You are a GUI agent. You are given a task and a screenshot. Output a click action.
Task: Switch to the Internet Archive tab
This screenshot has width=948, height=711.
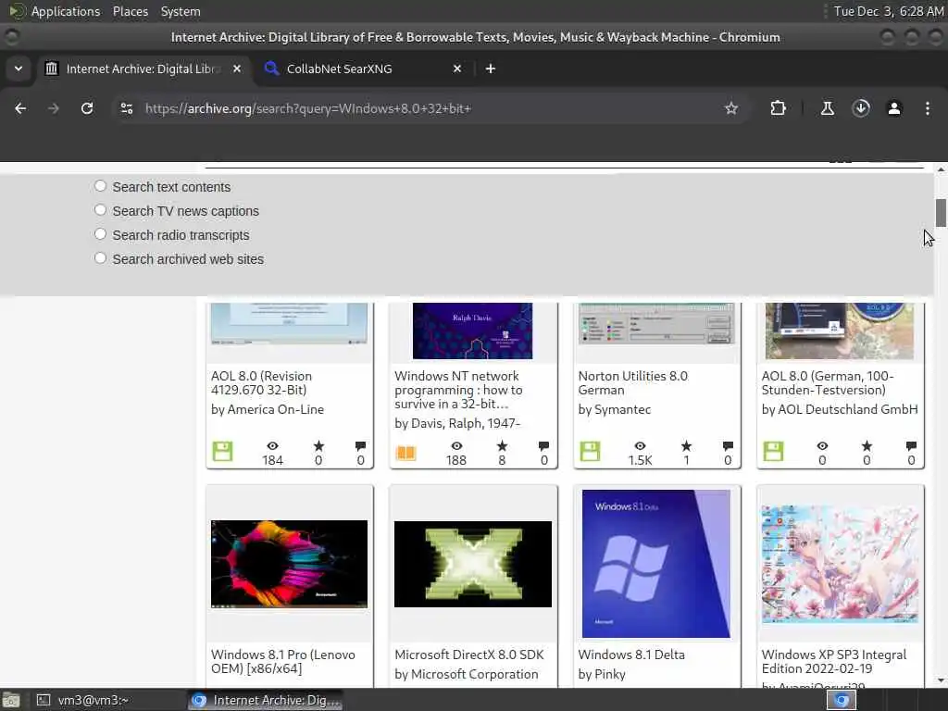tap(143, 69)
